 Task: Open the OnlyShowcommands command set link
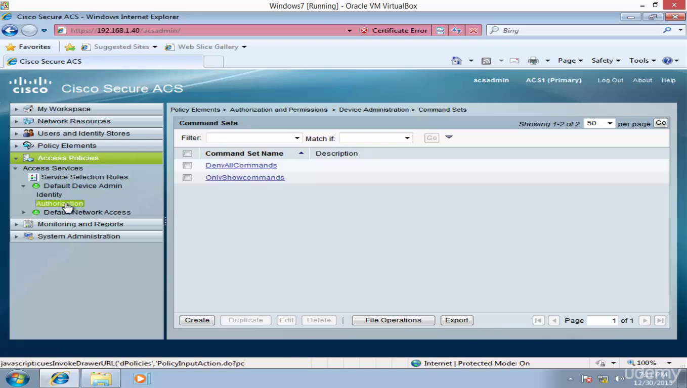(245, 177)
